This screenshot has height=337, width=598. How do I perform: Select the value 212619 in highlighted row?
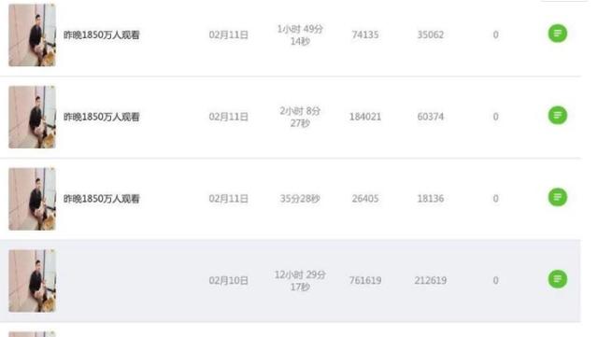430,281
